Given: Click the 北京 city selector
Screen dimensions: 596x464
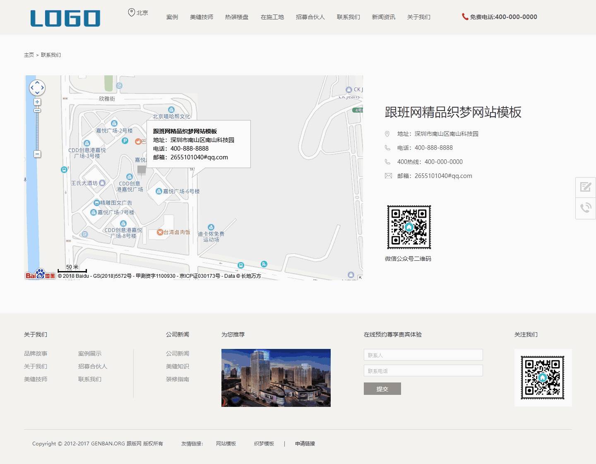Looking at the screenshot, I should pyautogui.click(x=142, y=13).
